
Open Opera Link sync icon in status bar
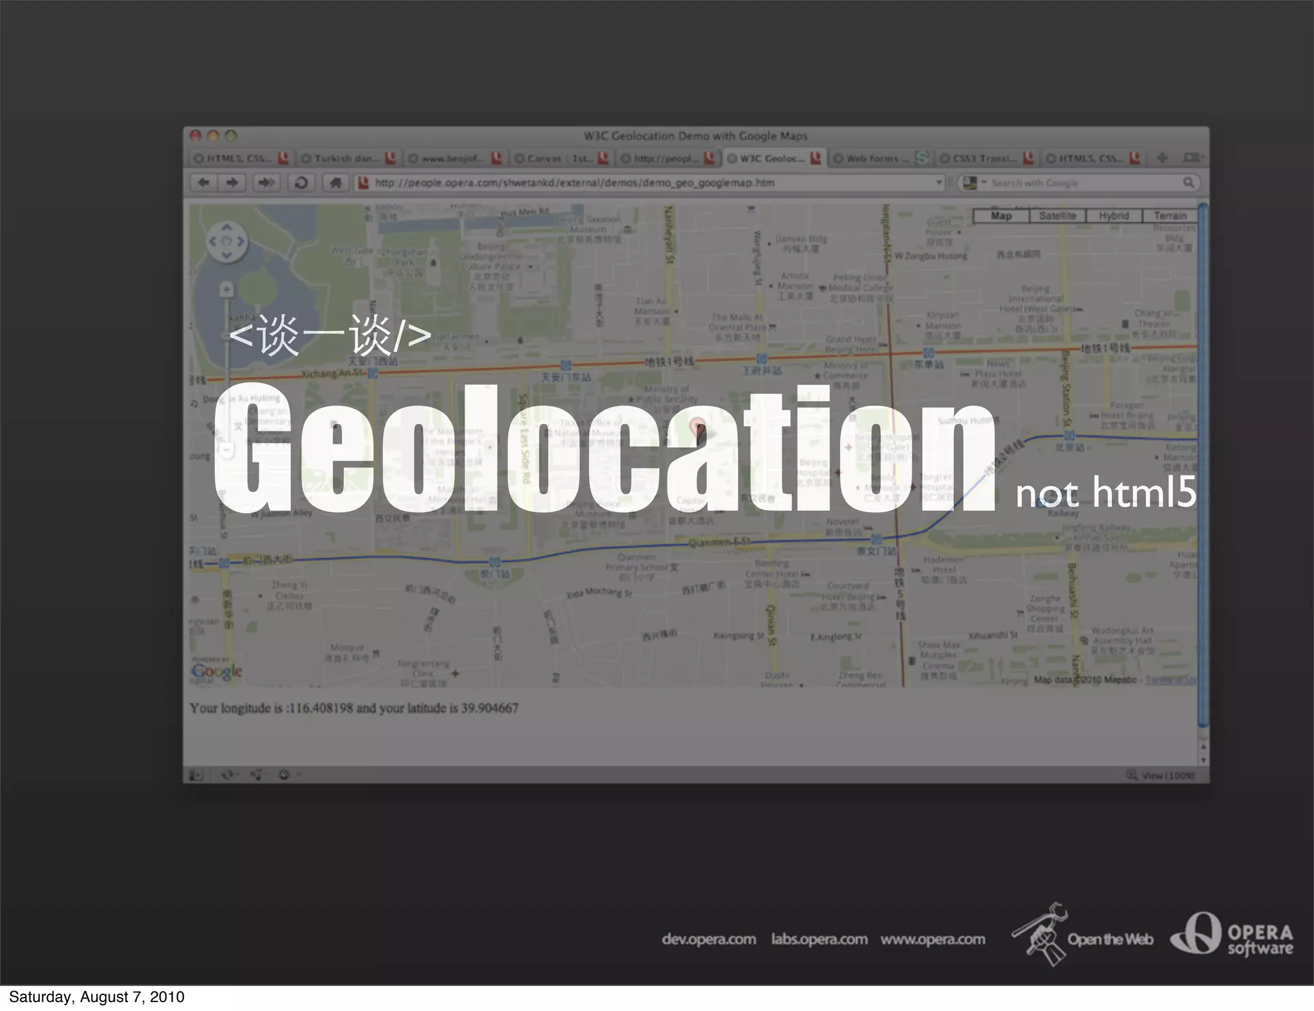pyautogui.click(x=228, y=775)
